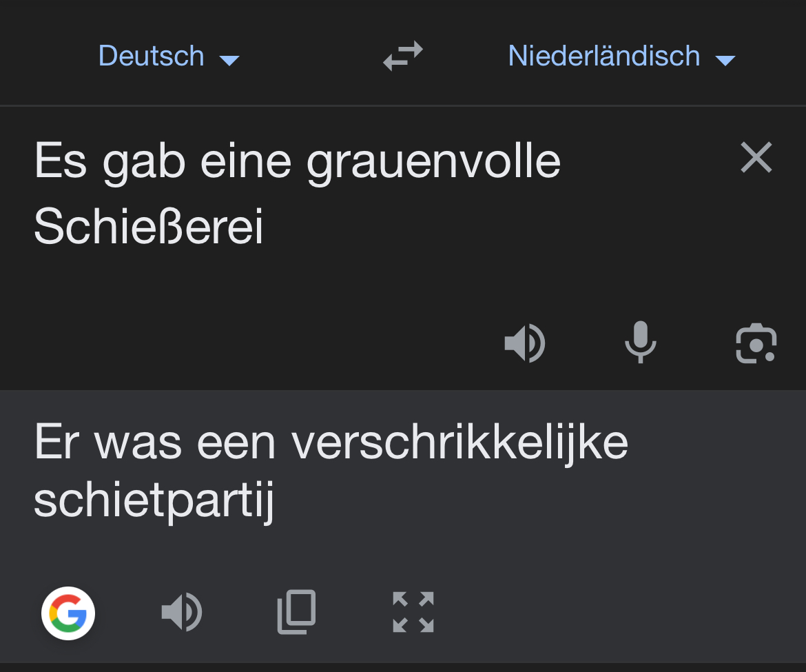Play the Dutch translation audio
Screen dimensions: 806x672
coord(181,612)
